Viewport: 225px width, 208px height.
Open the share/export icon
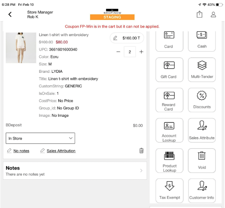tap(199, 14)
